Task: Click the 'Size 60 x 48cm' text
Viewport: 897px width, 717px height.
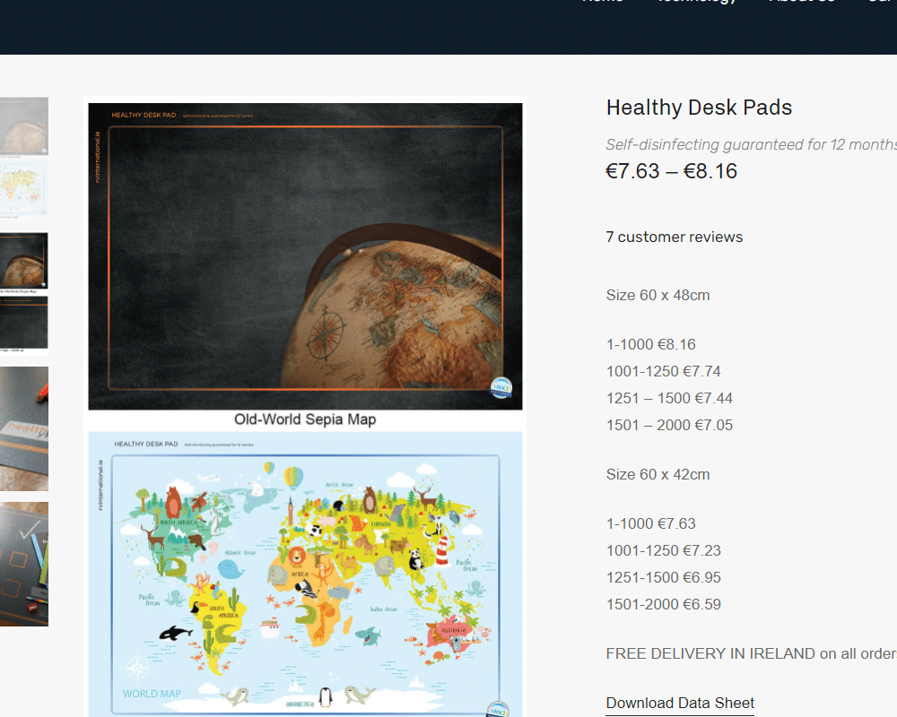Action: (x=658, y=295)
